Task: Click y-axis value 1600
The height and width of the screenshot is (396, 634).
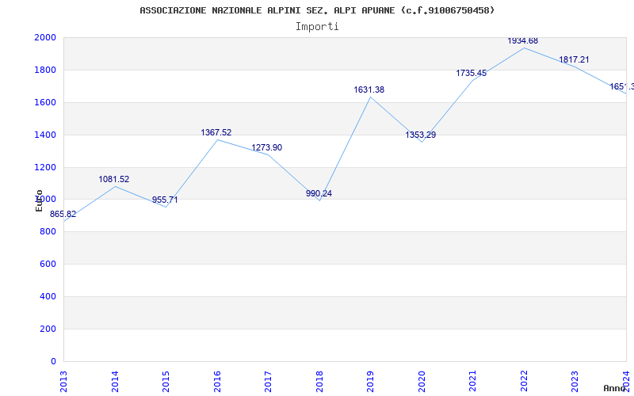Action: click(45, 102)
